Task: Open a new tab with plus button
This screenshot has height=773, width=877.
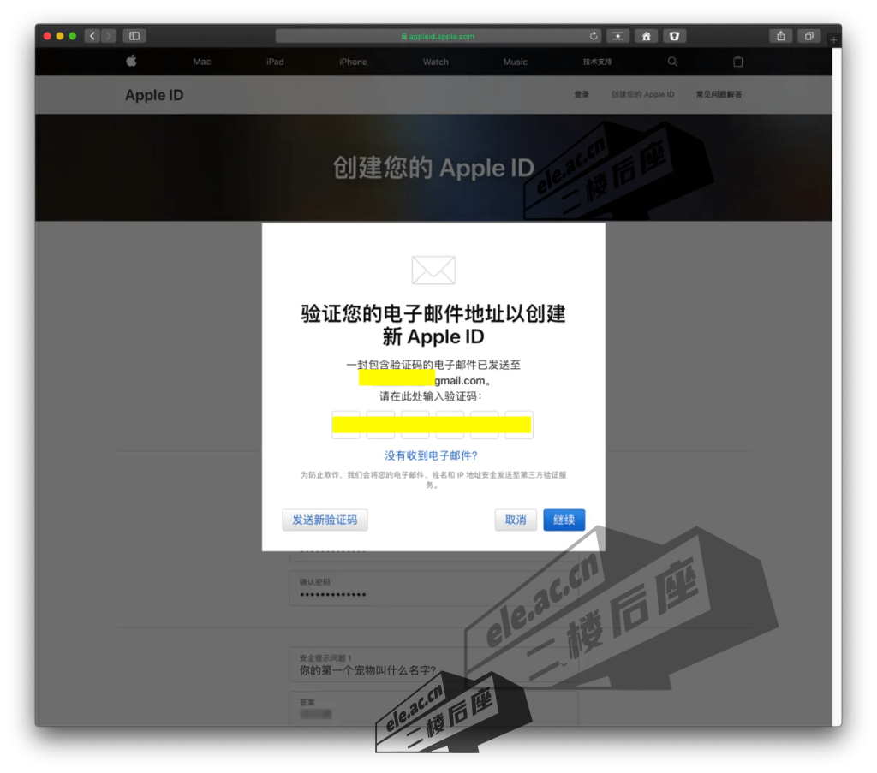Action: click(834, 40)
